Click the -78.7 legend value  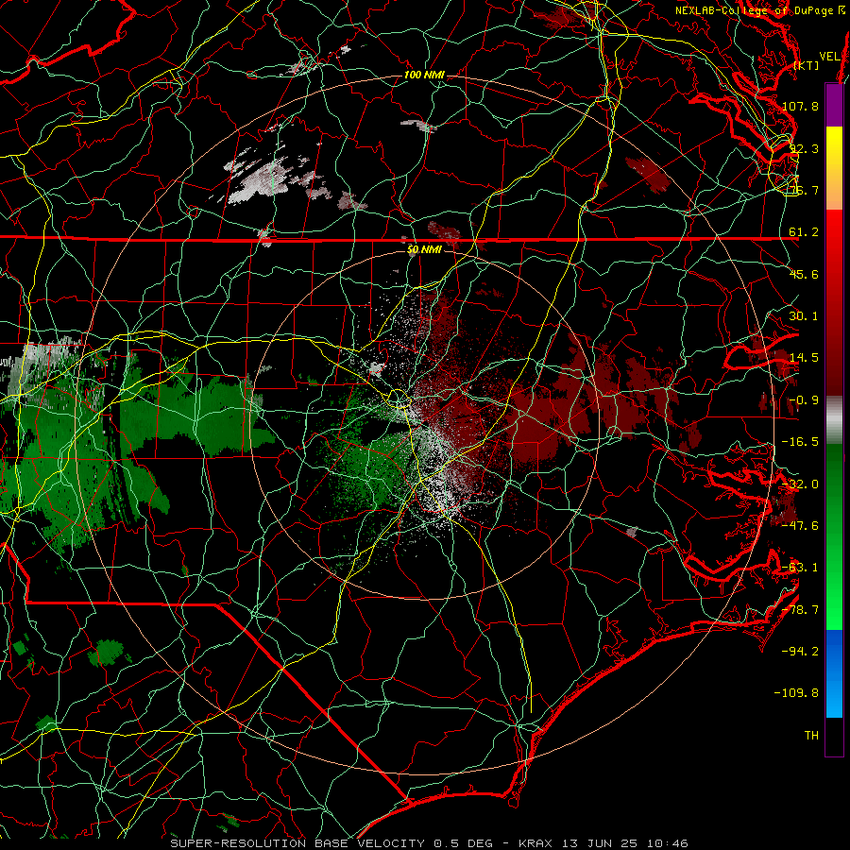(x=800, y=610)
